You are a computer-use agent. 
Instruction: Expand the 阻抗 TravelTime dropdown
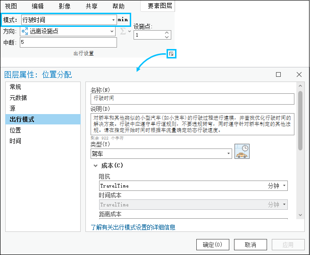285,186
